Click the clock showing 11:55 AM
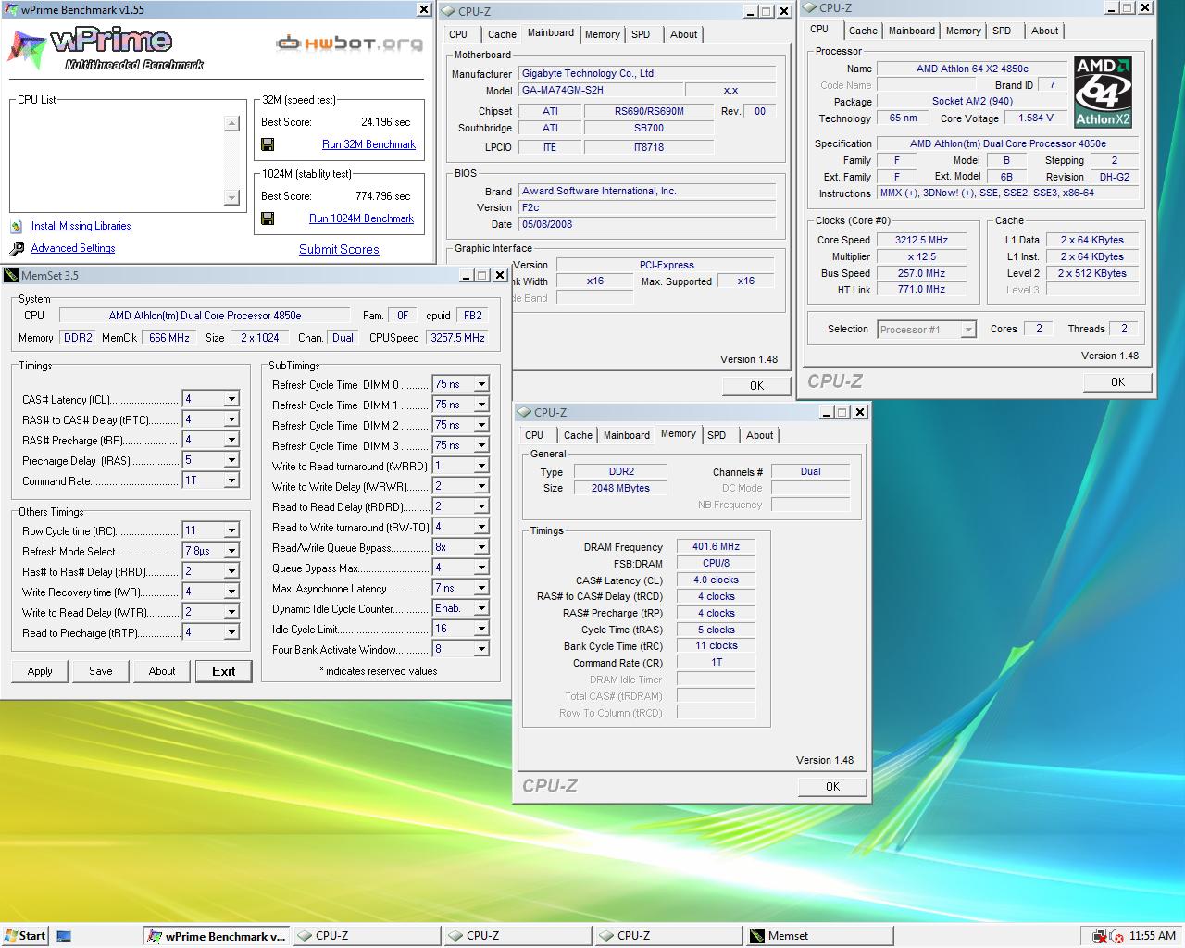Screen dimensions: 1185x948 [x=1153, y=936]
